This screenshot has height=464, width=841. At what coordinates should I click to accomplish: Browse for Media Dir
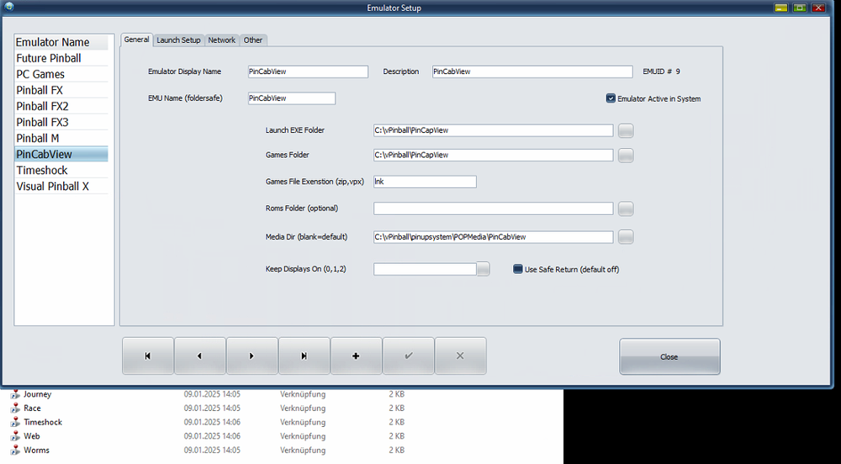pos(626,237)
